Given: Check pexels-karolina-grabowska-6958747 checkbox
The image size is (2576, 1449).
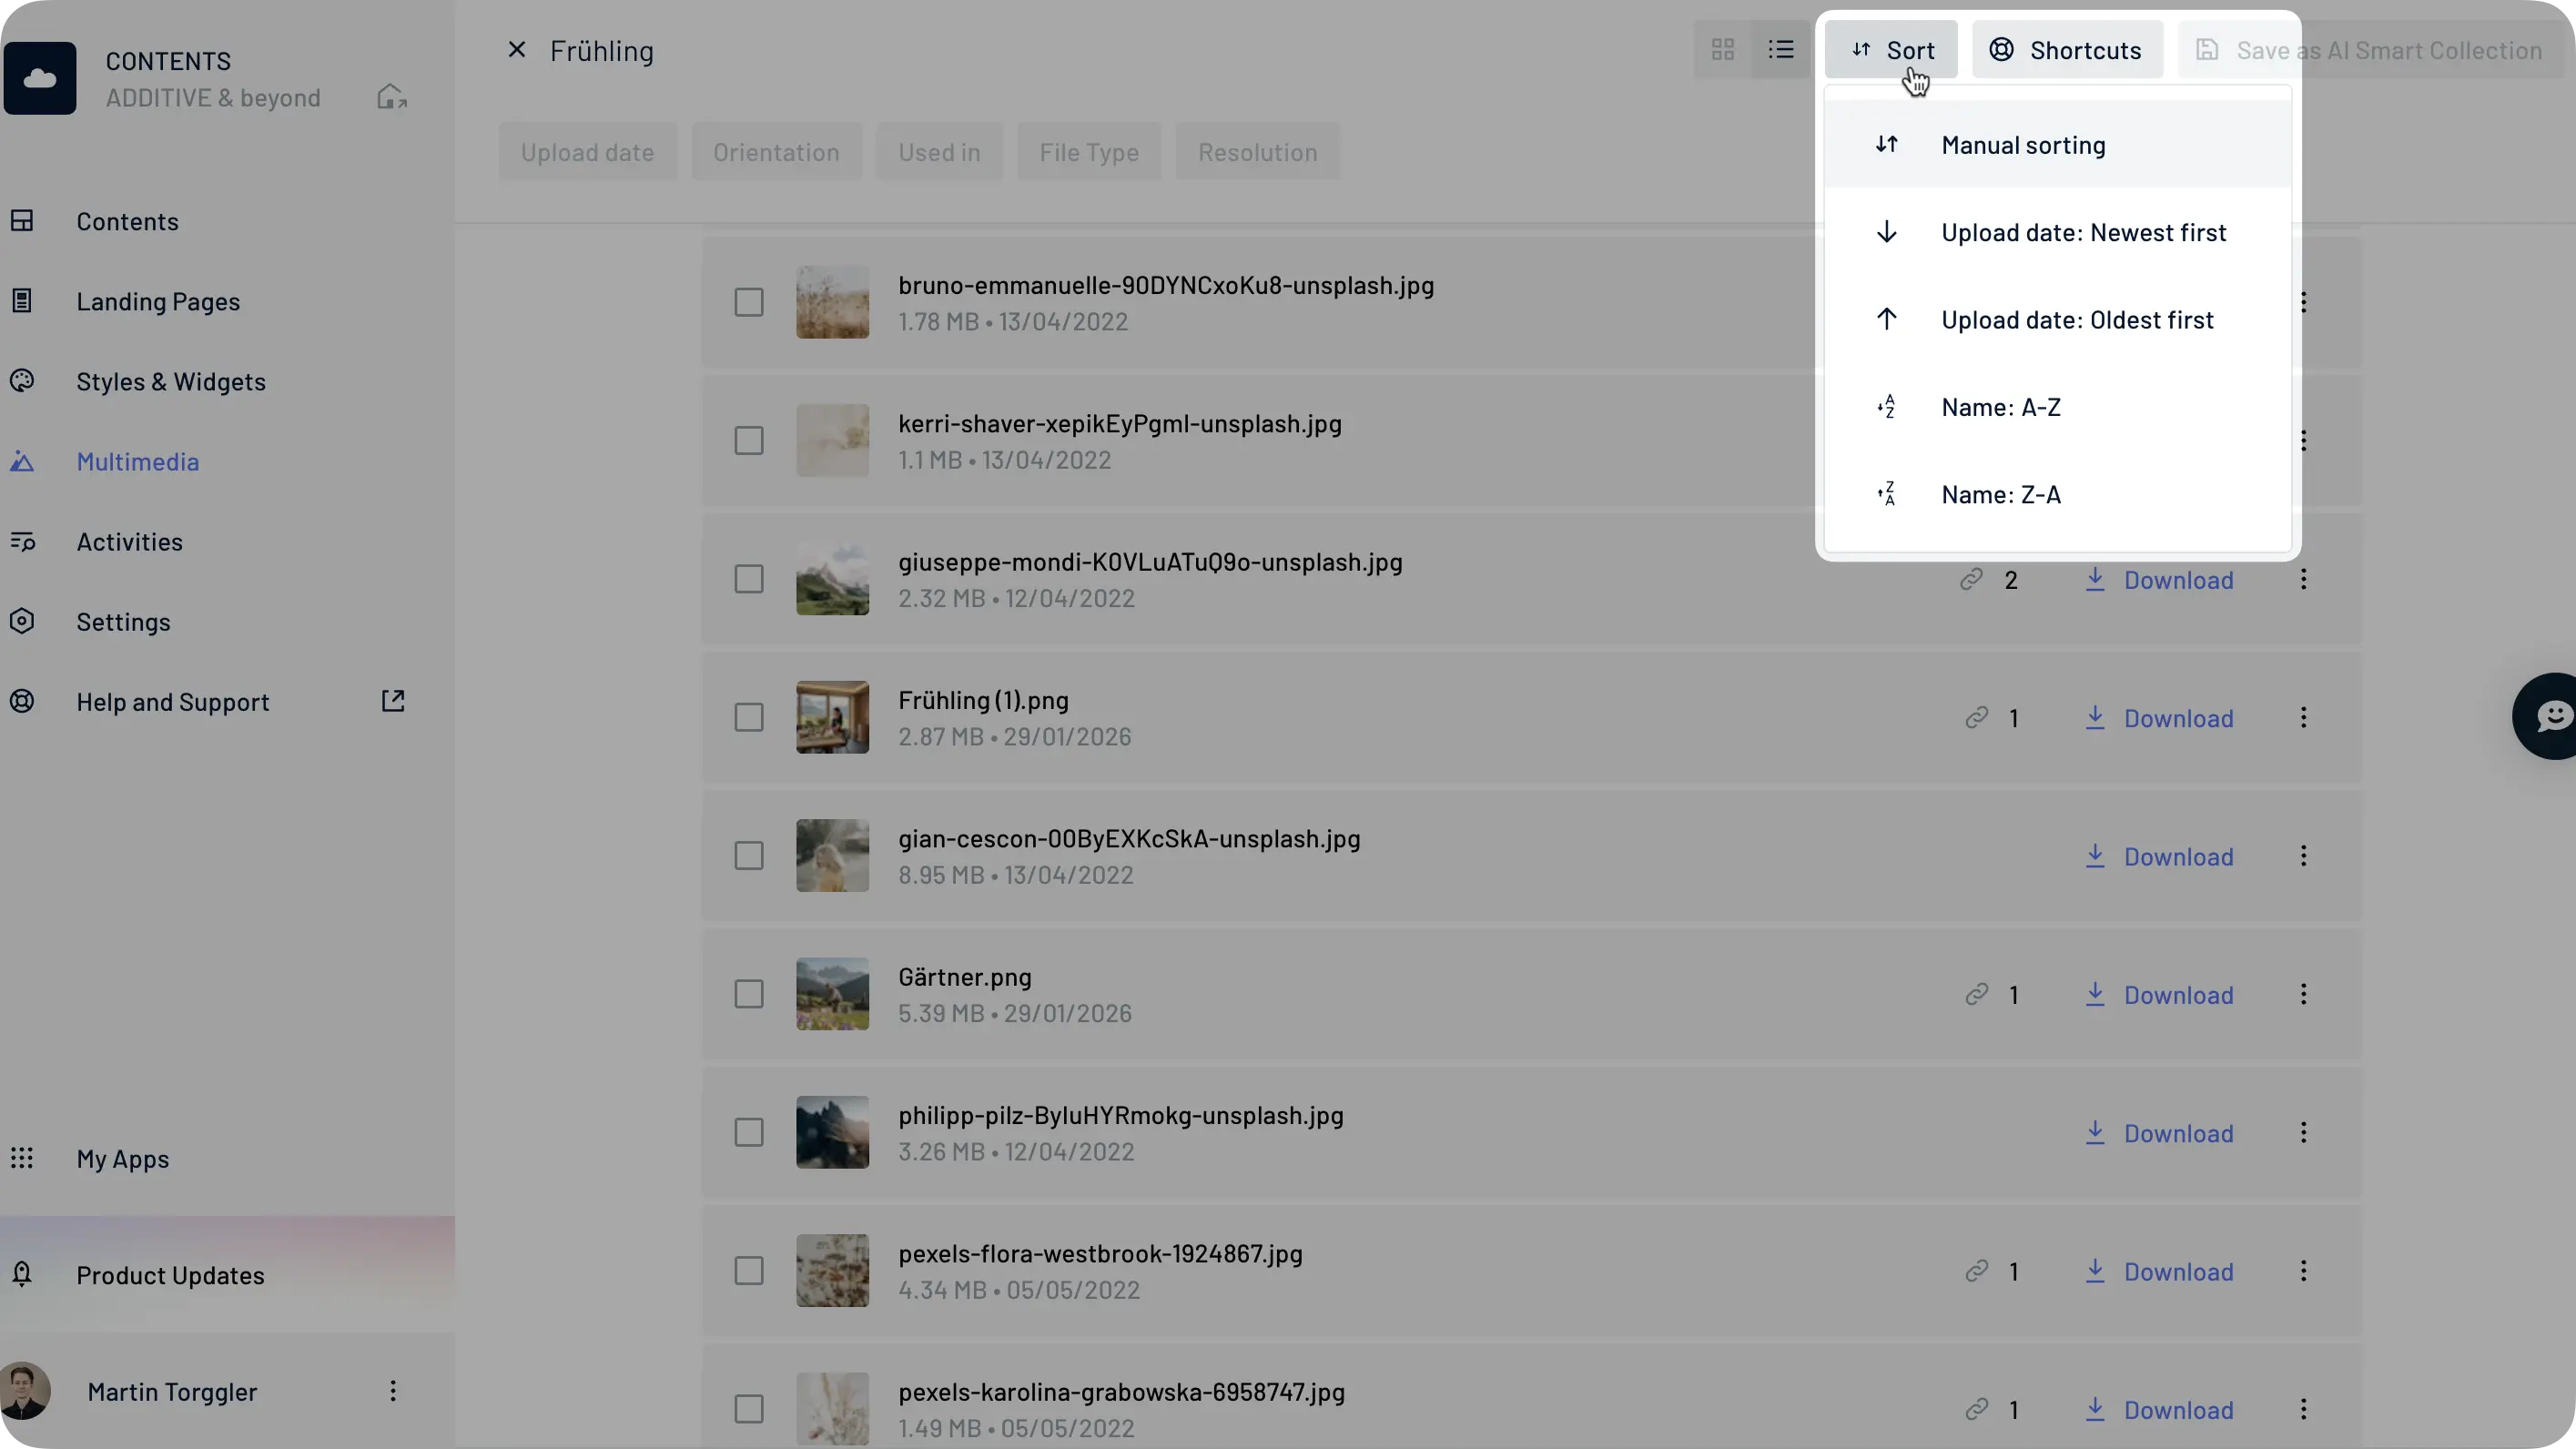Looking at the screenshot, I should [x=749, y=1409].
